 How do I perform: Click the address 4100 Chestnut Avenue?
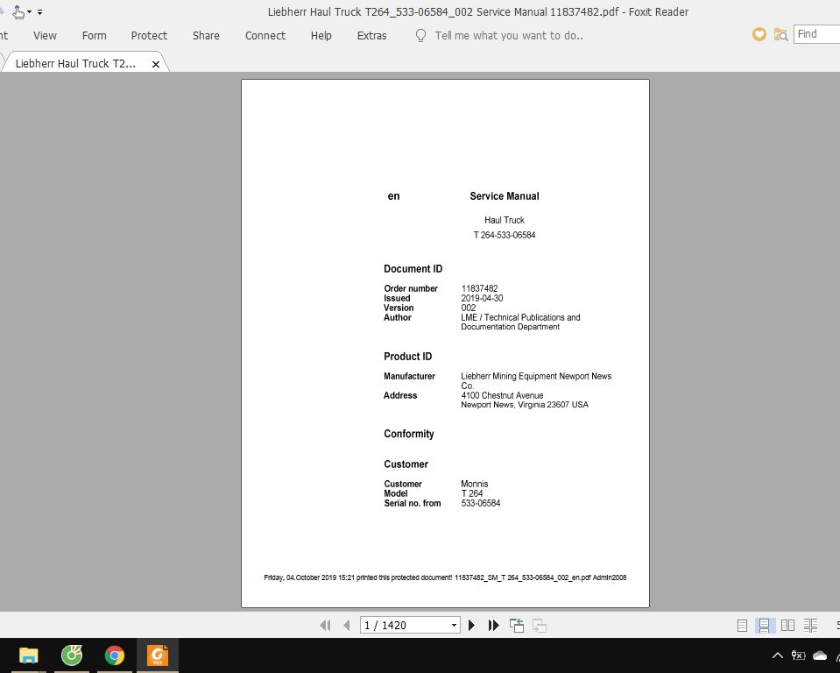502,395
